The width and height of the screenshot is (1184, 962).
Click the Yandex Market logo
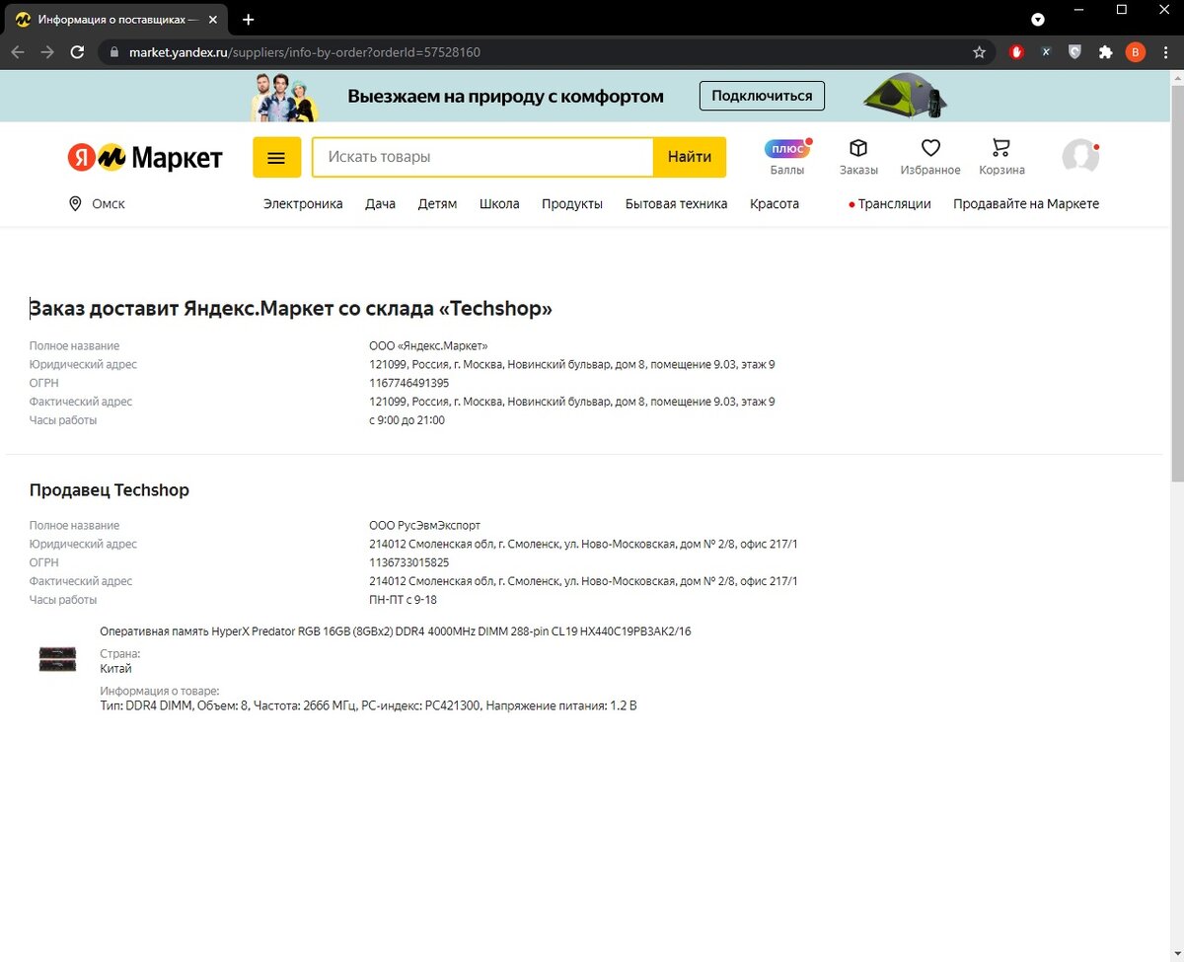[x=145, y=158]
